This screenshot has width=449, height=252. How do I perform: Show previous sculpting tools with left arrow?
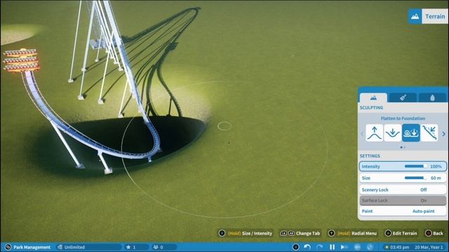(362, 134)
